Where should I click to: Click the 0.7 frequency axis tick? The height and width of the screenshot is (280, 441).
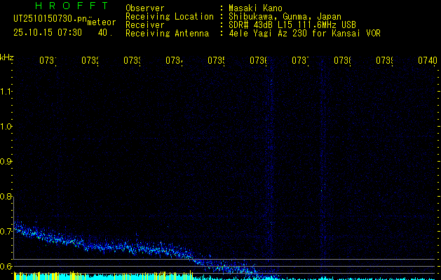pyautogui.click(x=7, y=232)
